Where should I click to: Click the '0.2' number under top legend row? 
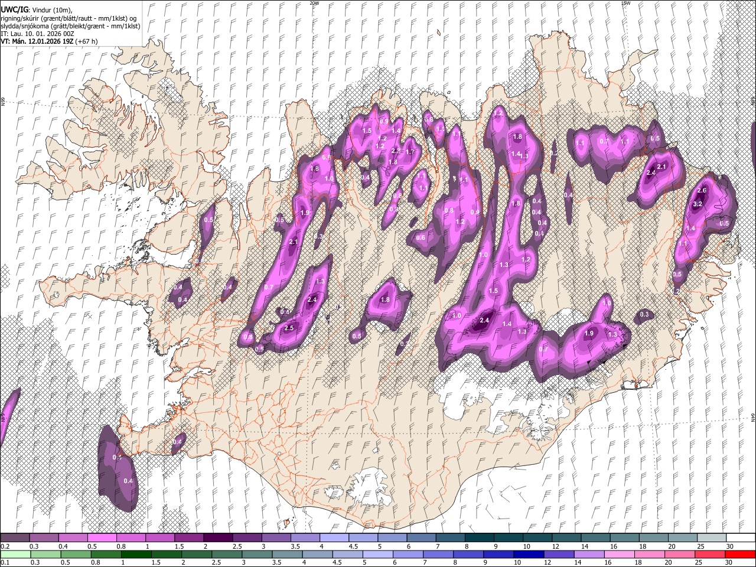point(5,546)
